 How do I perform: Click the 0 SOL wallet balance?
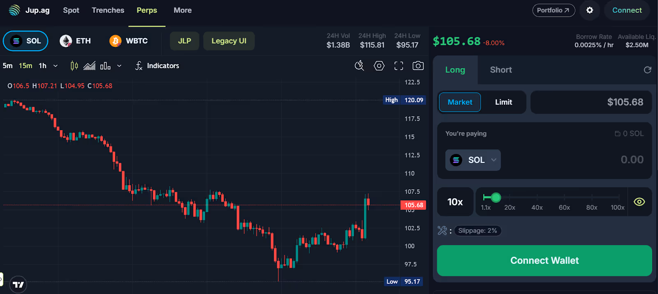pos(629,133)
